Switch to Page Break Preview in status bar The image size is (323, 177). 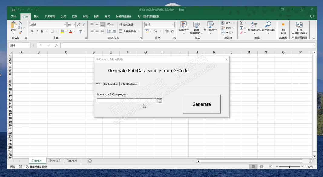pos(270,166)
